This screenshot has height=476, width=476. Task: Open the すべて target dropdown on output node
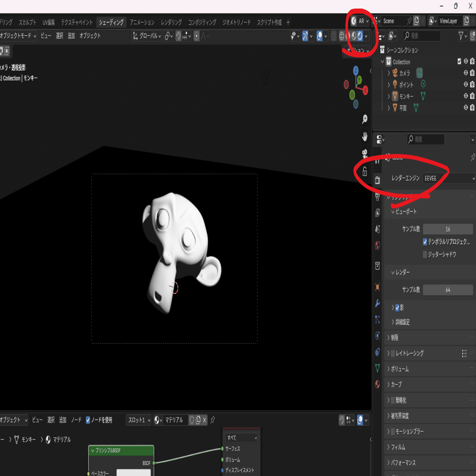242,438
